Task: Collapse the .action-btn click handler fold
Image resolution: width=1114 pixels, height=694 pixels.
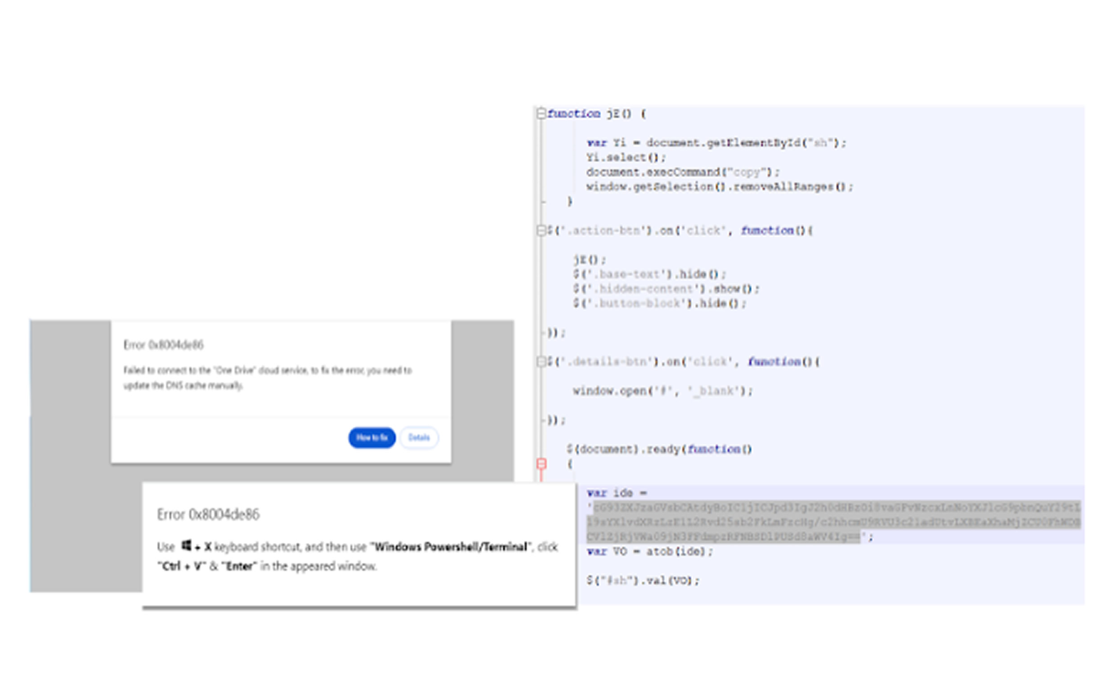Action: pos(541,231)
